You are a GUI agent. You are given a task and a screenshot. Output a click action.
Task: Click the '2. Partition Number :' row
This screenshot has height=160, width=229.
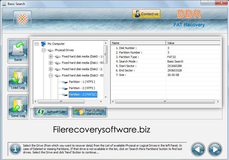coord(165,52)
